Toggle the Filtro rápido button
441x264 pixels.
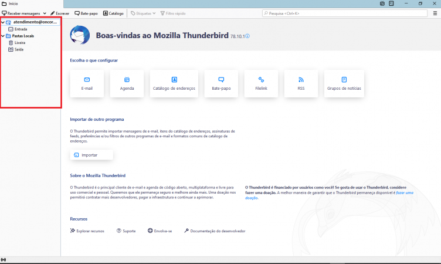point(173,13)
